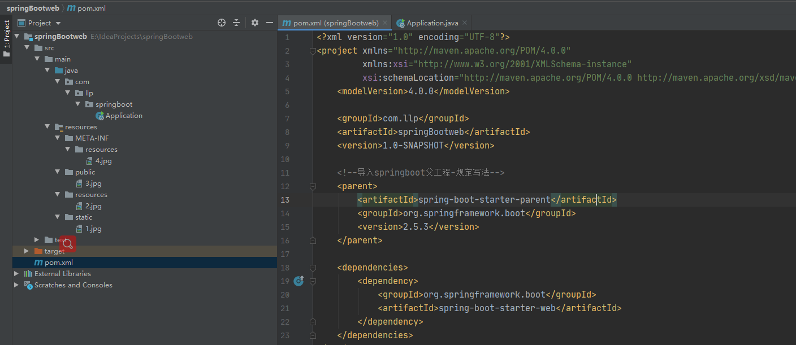Expand External Libraries node

[x=17, y=273]
